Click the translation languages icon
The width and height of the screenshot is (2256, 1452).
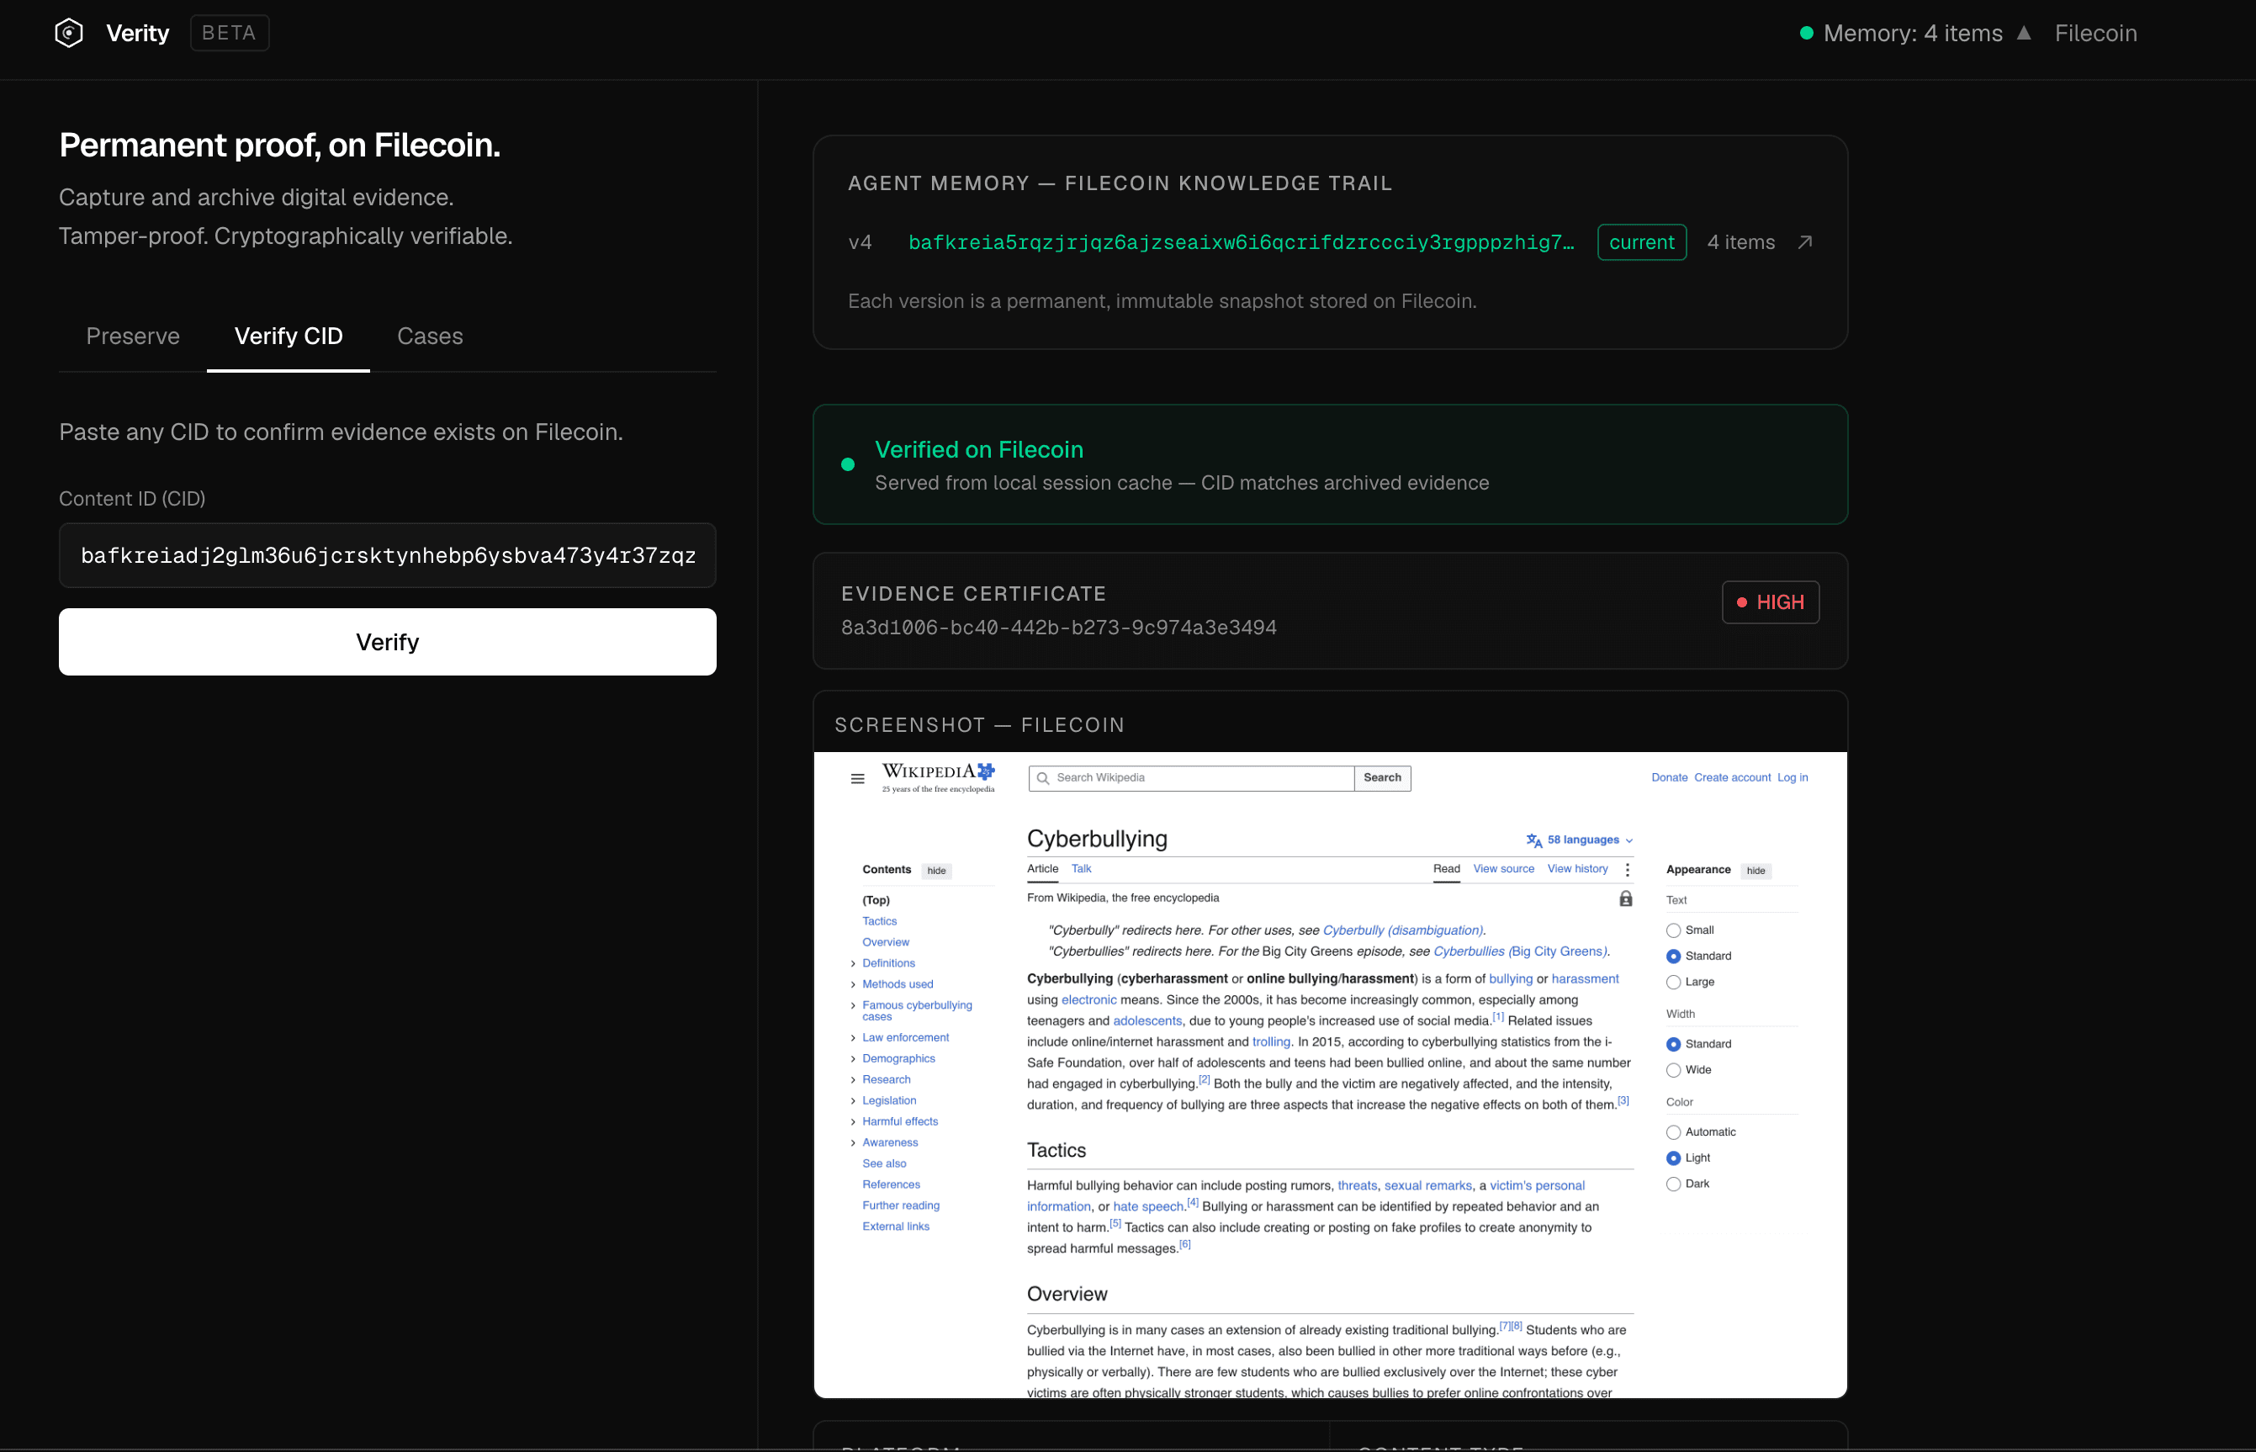click(x=1533, y=840)
